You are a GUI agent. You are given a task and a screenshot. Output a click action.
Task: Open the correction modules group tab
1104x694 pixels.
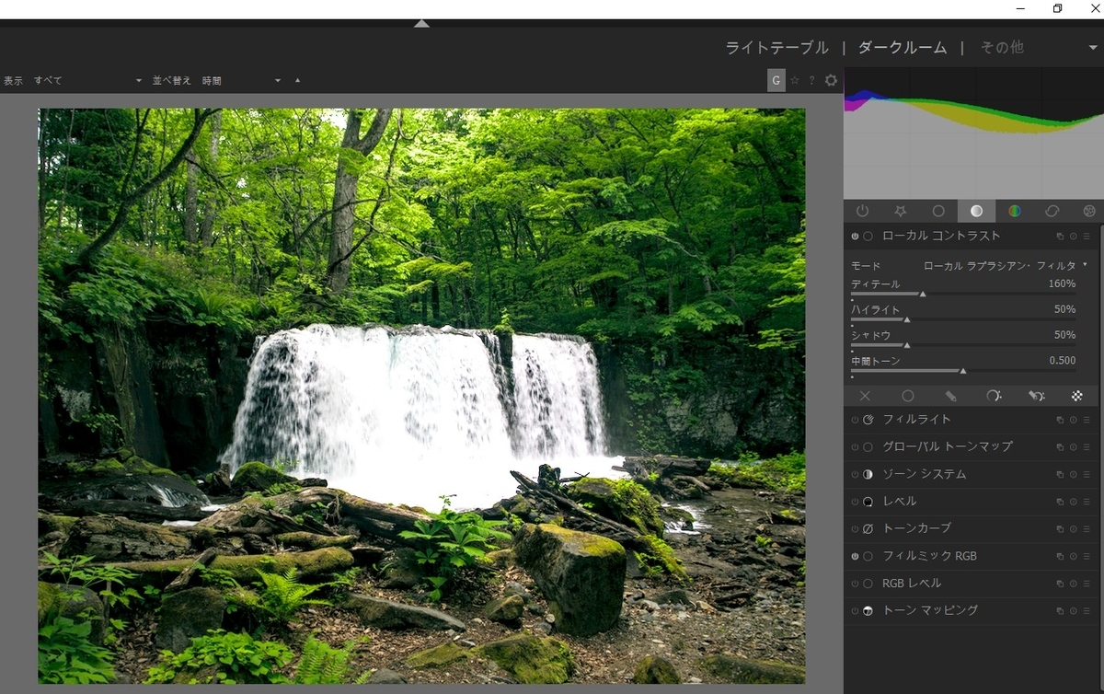1052,211
